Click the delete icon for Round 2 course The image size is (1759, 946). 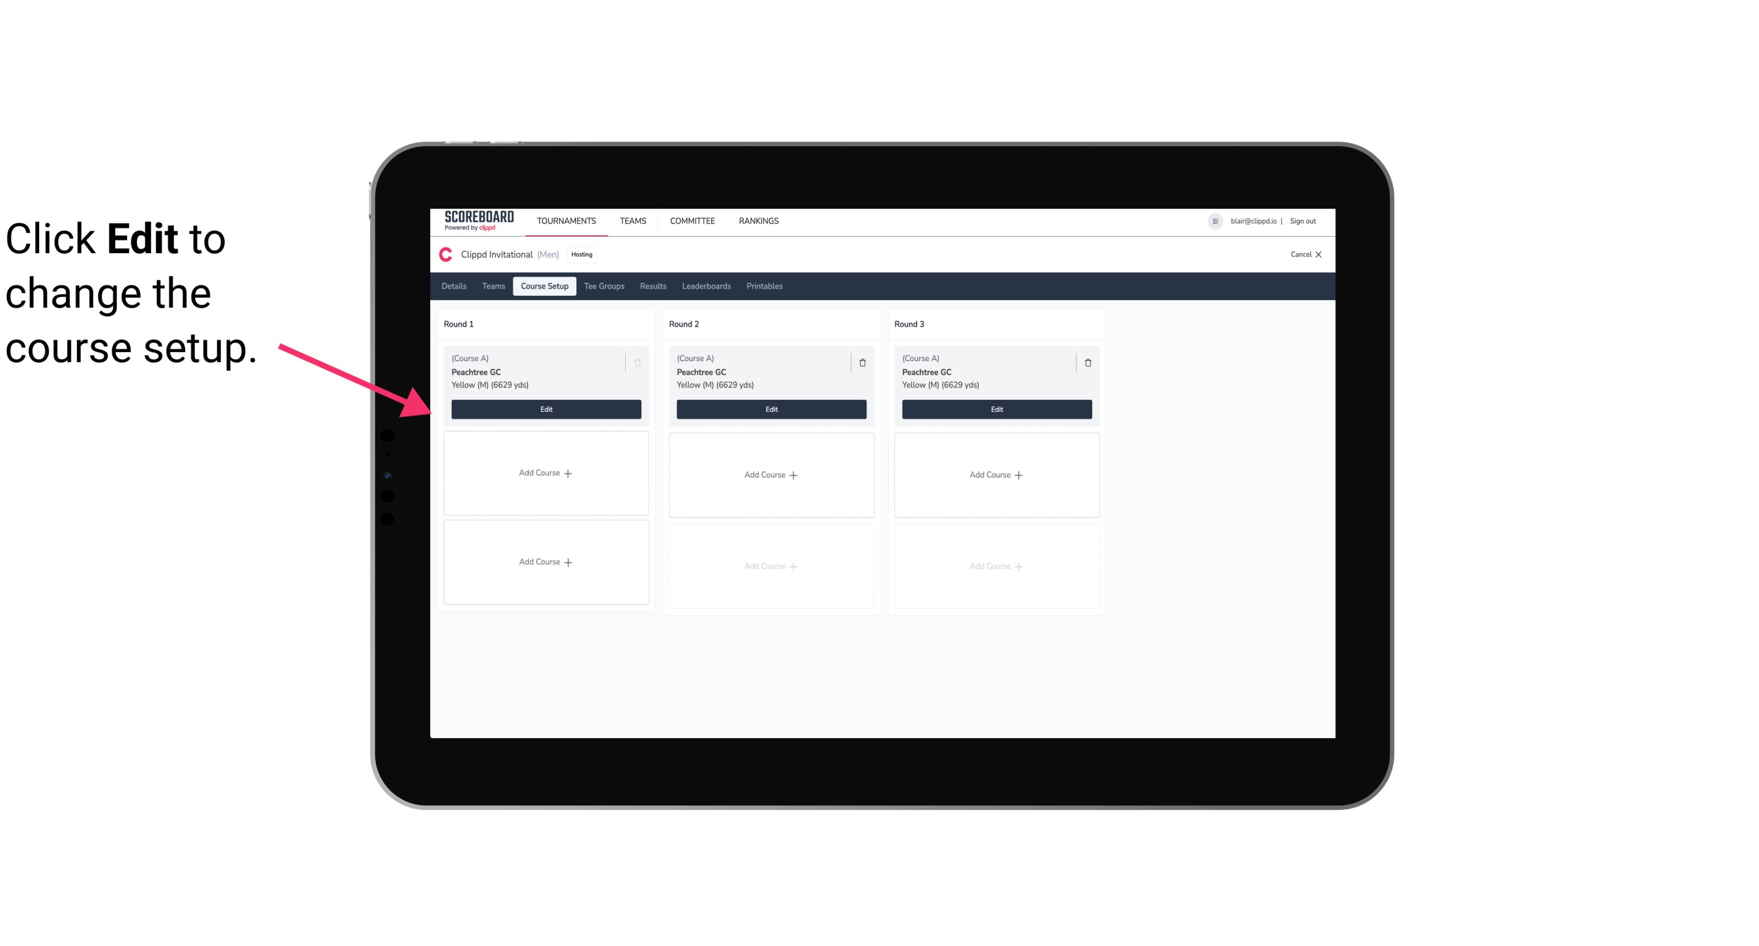862,362
